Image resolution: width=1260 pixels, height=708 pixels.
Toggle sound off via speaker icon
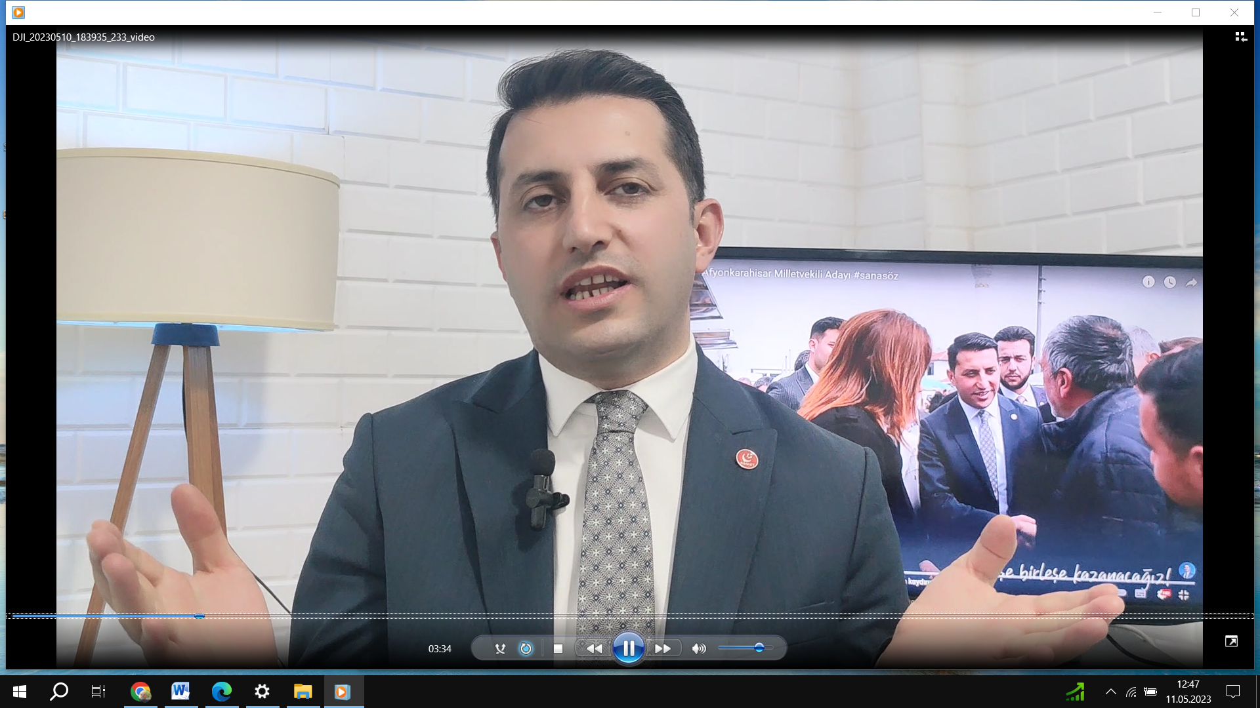click(698, 648)
